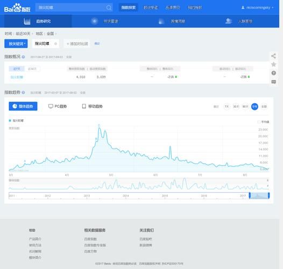Open the 按关键词 dropdown
The width and height of the screenshot is (283, 269).
click(16, 44)
